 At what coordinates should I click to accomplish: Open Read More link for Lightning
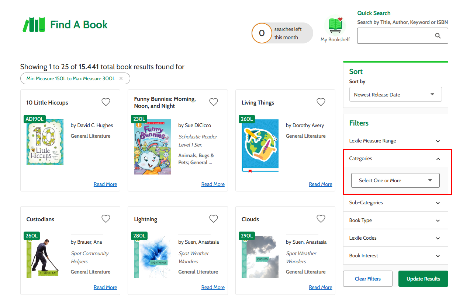tap(213, 287)
